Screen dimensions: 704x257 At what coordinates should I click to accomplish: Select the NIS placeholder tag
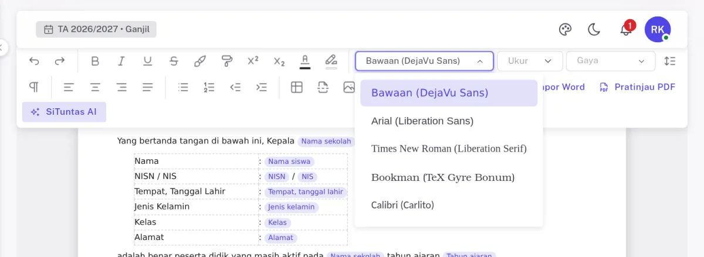(307, 177)
